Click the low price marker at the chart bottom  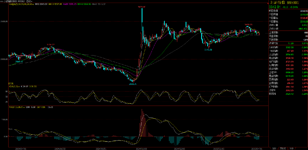[132, 84]
